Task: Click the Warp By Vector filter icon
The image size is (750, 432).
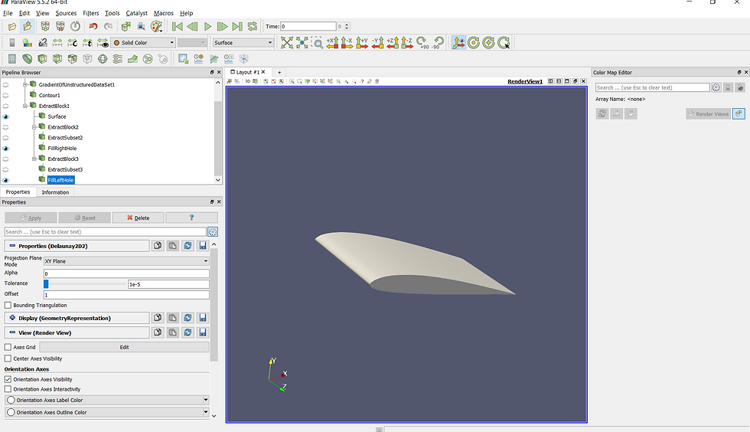Action: (x=132, y=58)
